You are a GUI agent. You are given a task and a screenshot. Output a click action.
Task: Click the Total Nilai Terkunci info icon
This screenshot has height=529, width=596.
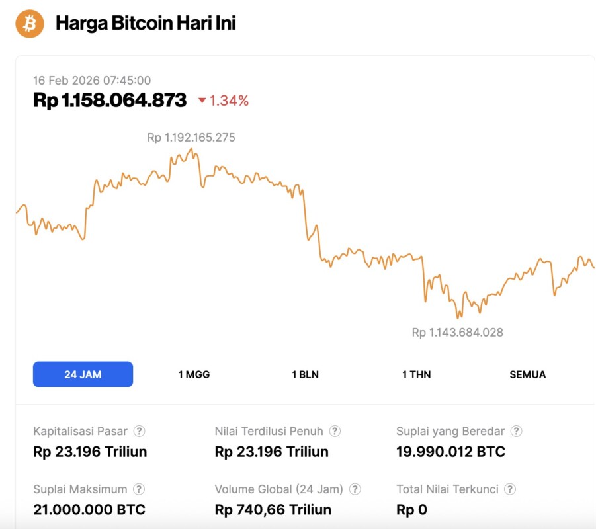coord(510,489)
